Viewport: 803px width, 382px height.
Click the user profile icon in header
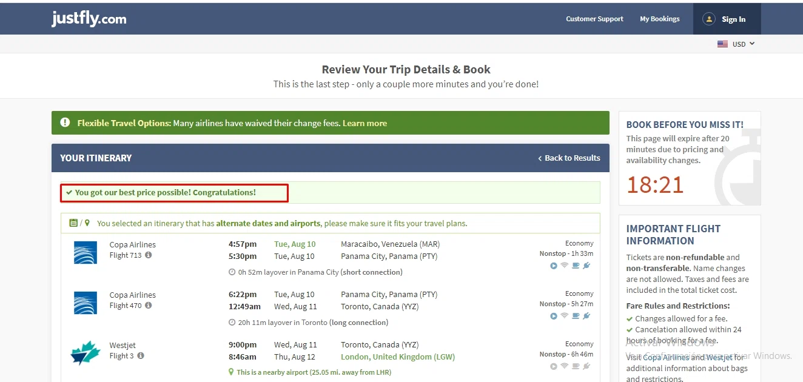pos(709,19)
